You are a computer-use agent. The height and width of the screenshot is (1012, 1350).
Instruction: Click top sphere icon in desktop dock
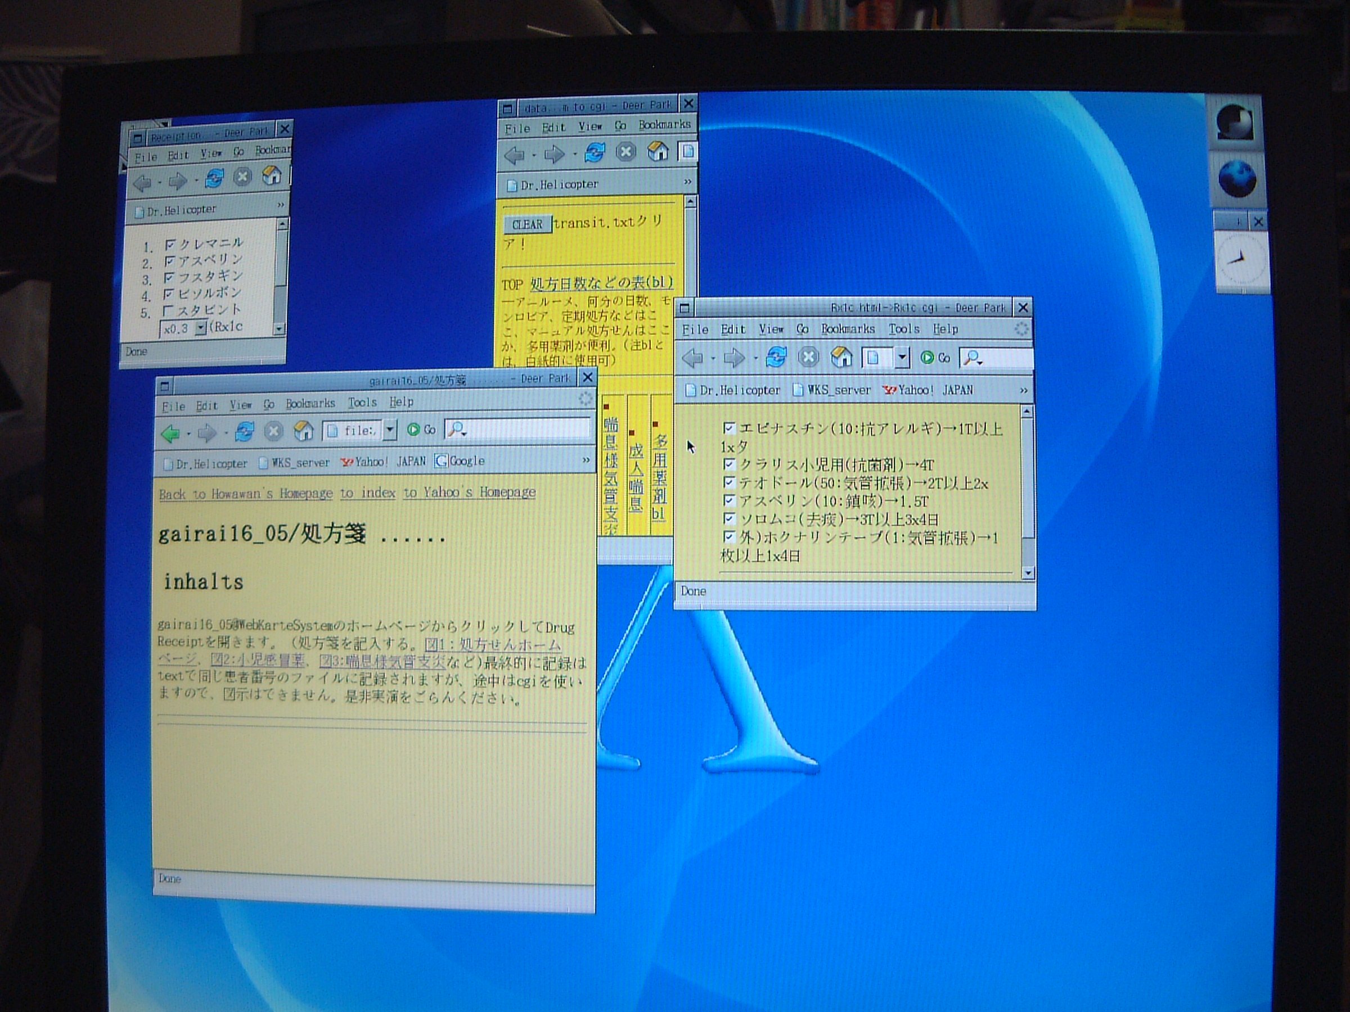(x=1235, y=123)
